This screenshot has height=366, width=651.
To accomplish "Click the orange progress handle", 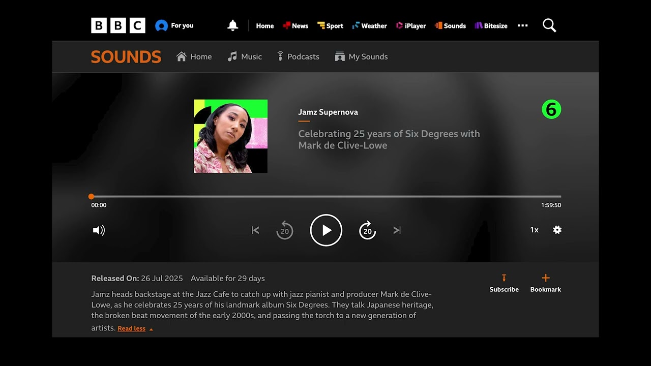I will [91, 197].
